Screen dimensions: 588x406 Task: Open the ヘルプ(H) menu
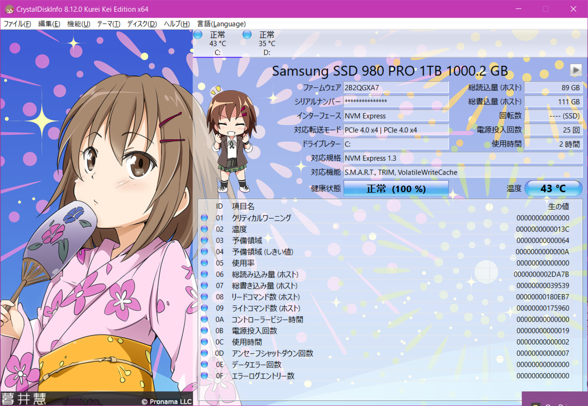pyautogui.click(x=177, y=24)
